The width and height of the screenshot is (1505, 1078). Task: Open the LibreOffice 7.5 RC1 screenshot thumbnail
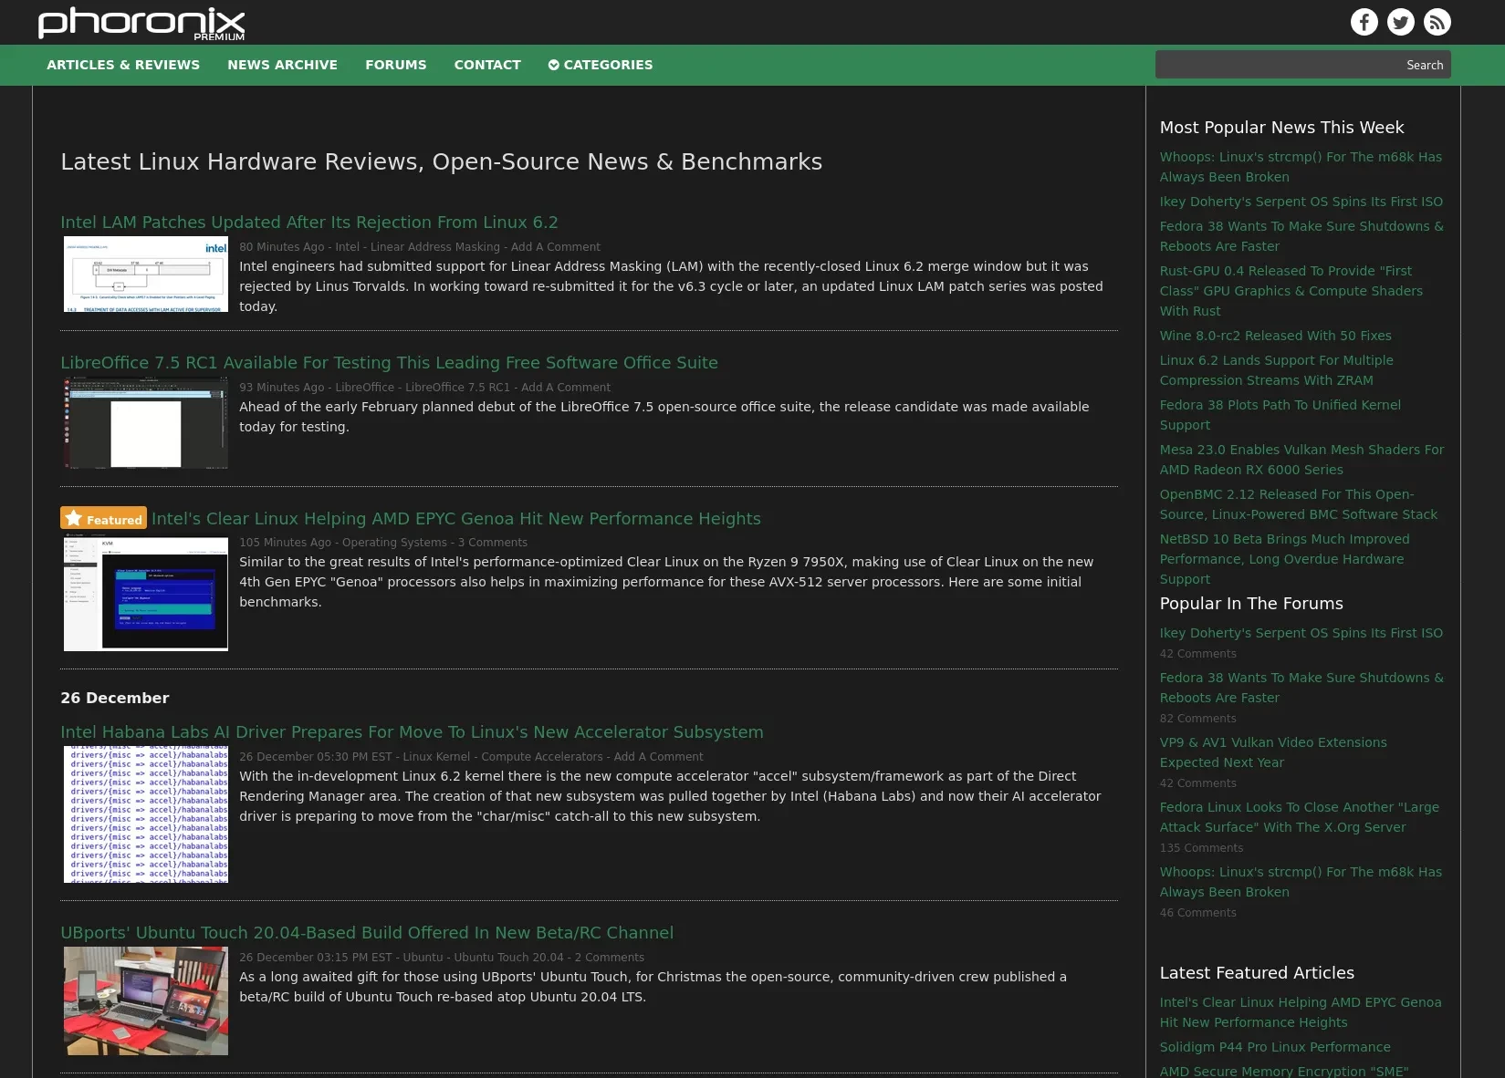pyautogui.click(x=146, y=424)
